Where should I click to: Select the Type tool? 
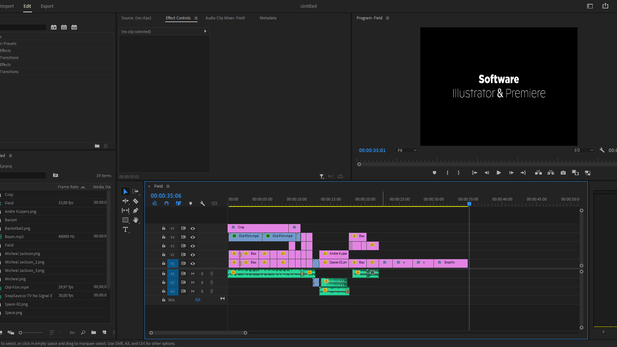click(125, 230)
